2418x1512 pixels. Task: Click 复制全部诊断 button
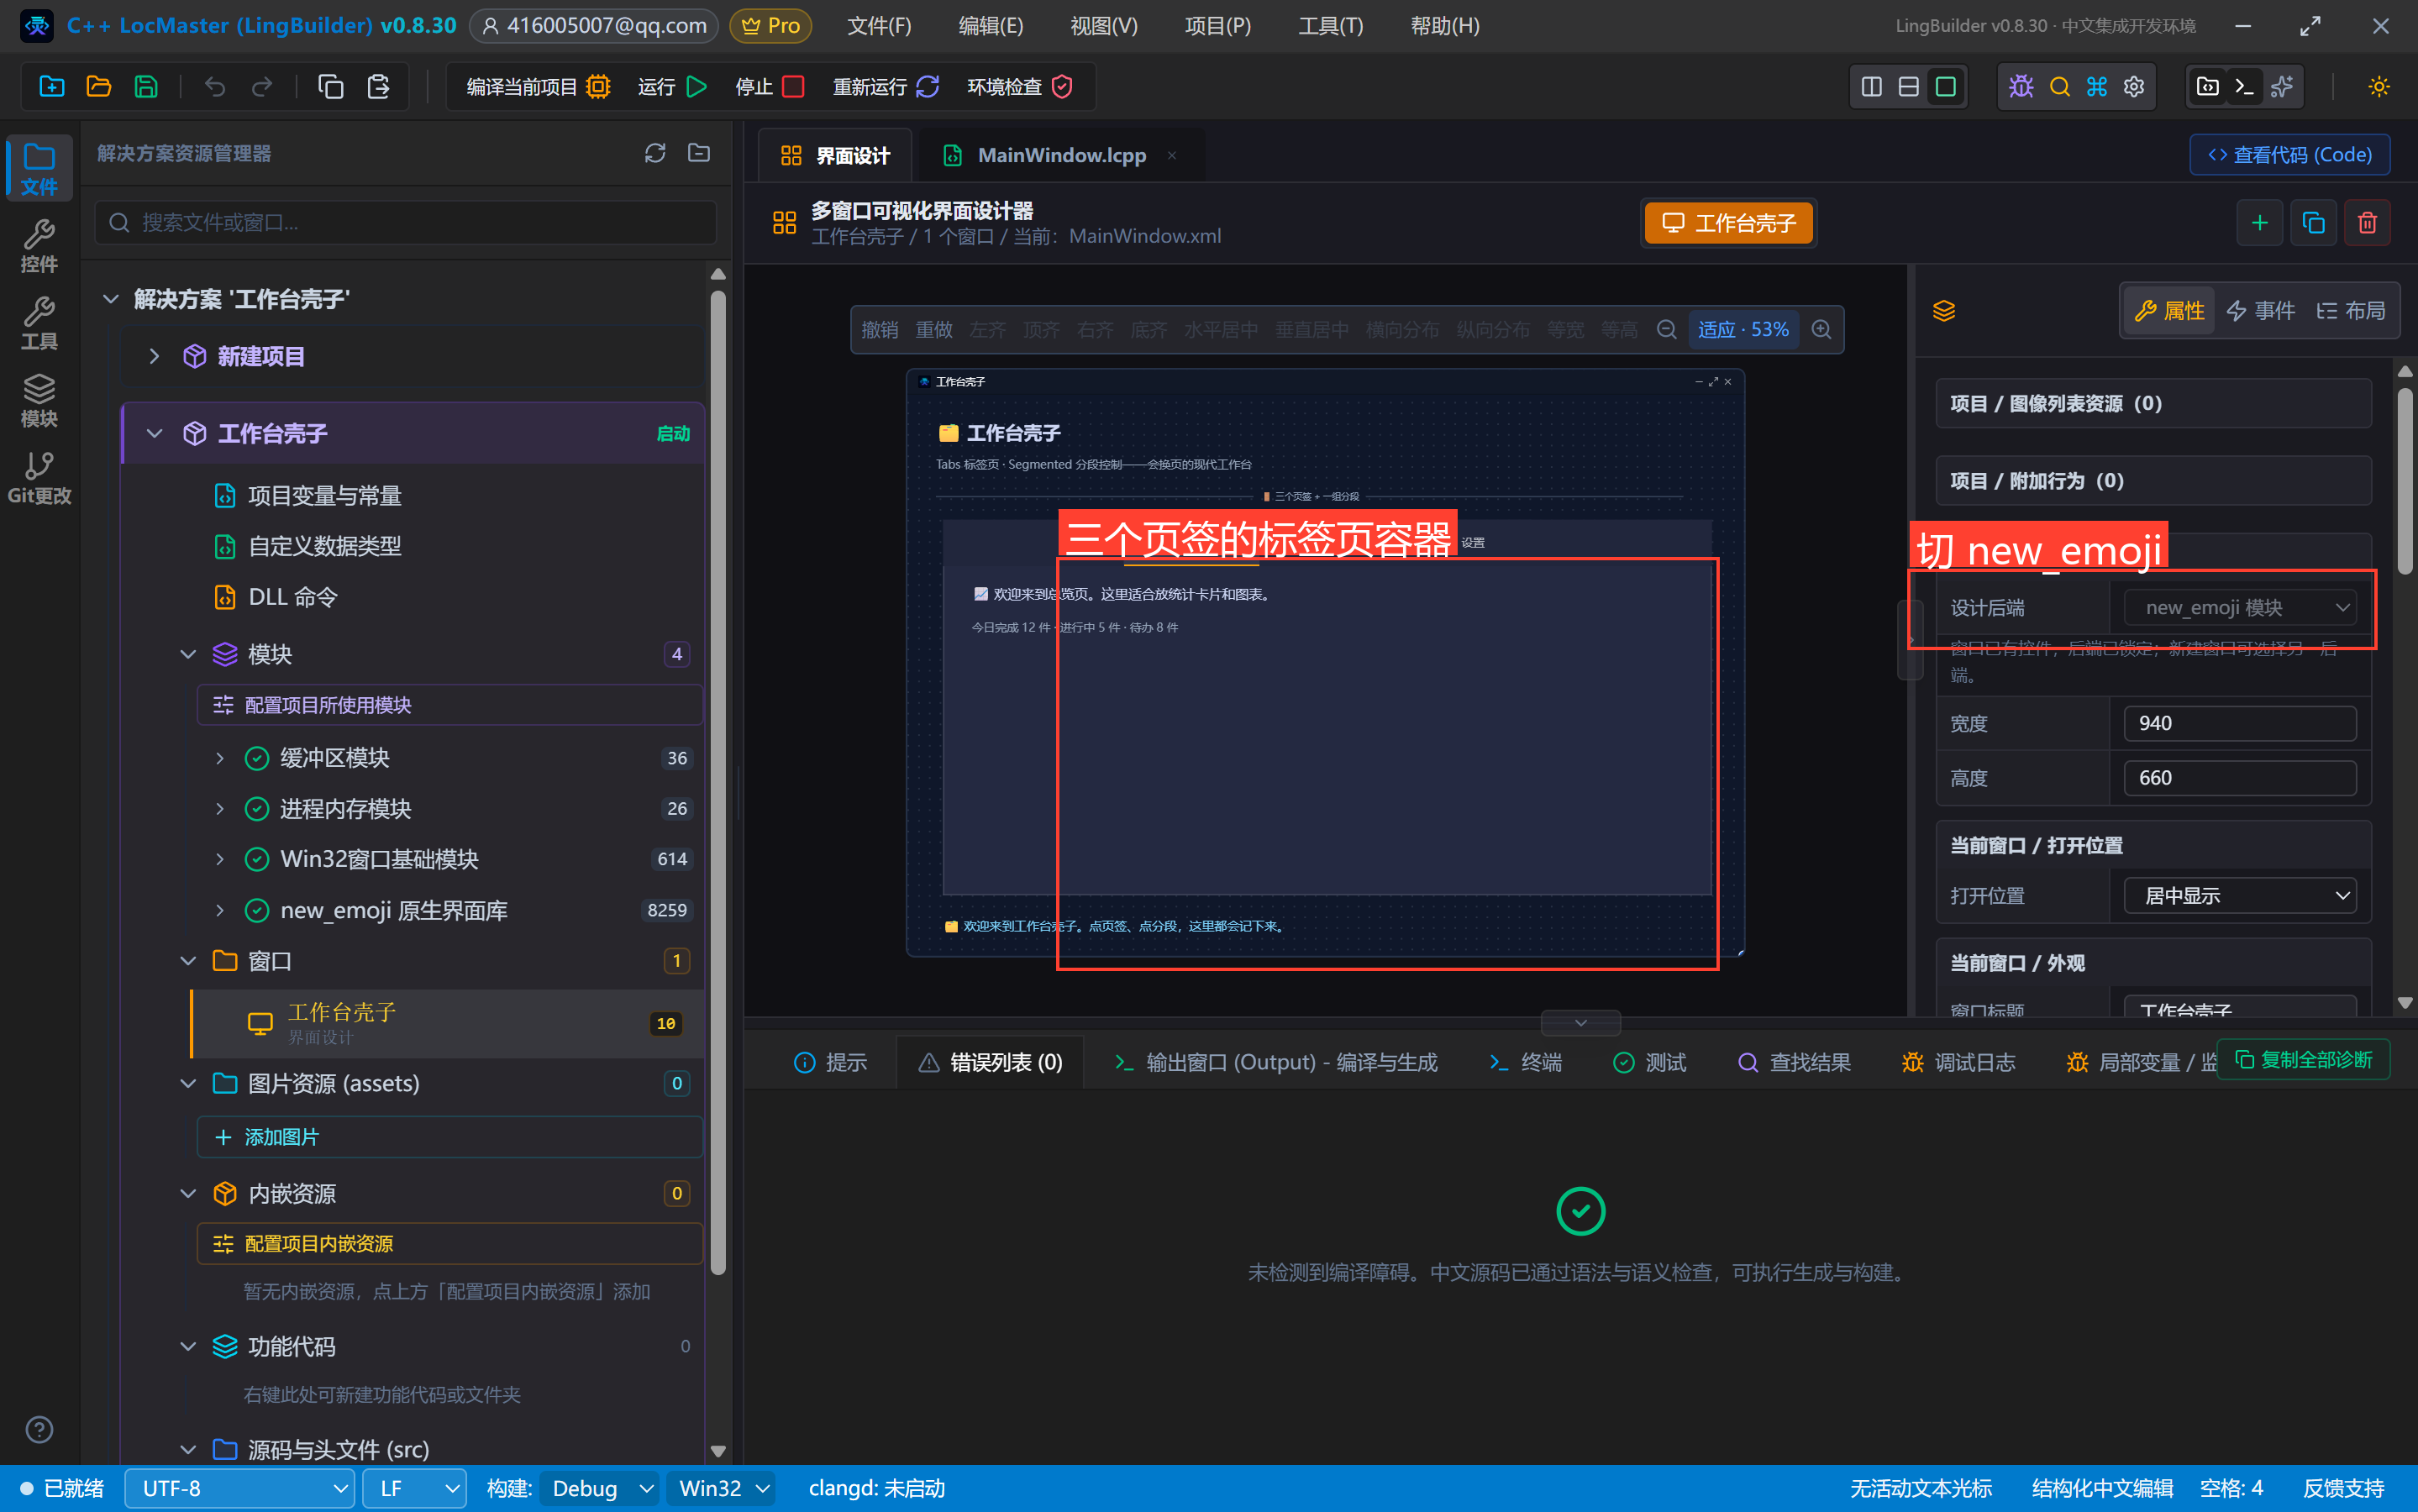[2303, 1059]
